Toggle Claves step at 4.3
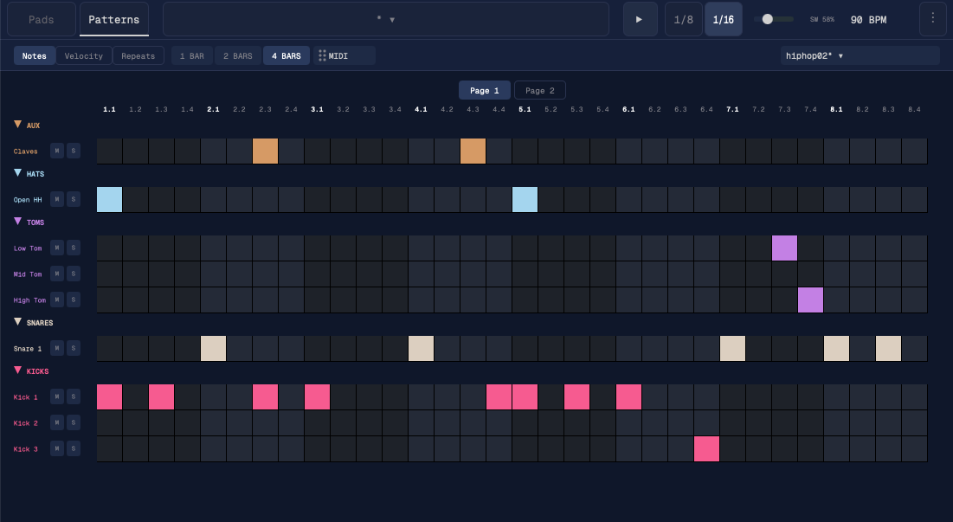 [473, 151]
